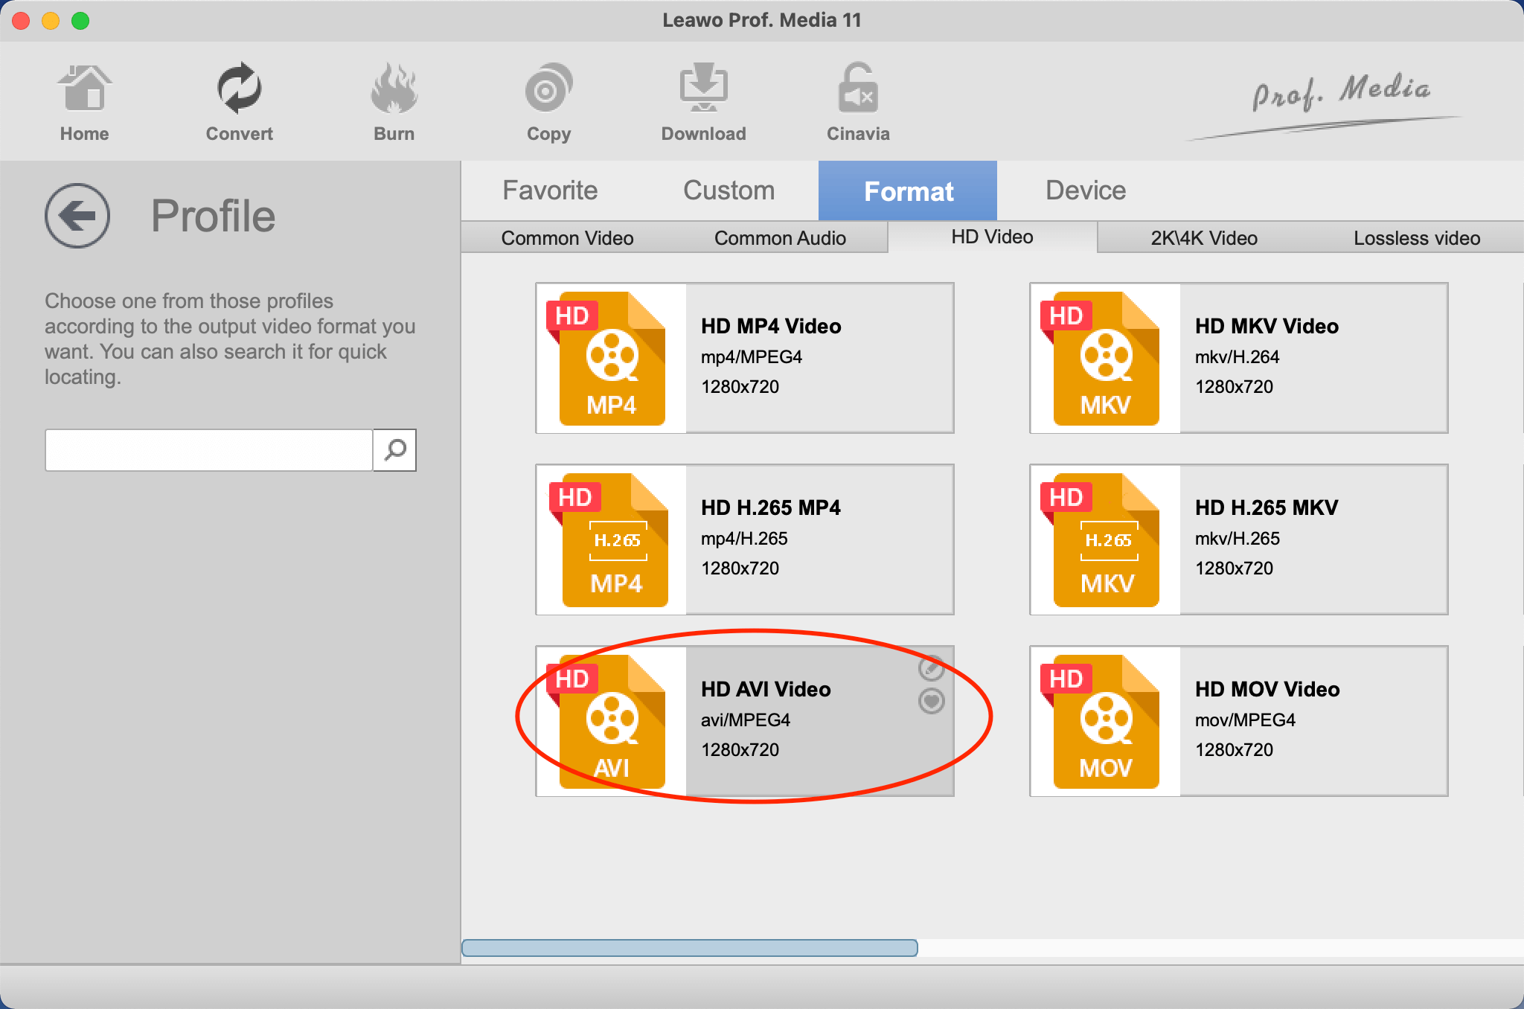Open the Custom profiles tab

(x=727, y=190)
